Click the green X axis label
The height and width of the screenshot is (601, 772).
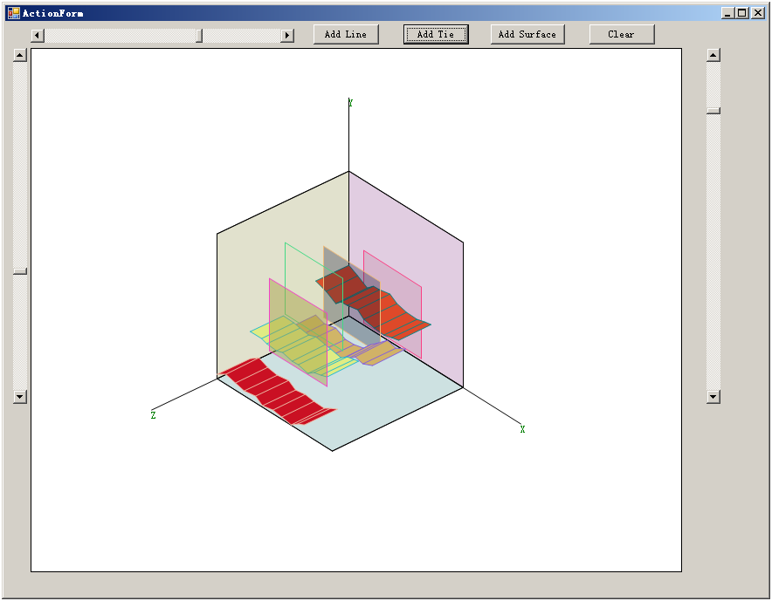click(522, 429)
